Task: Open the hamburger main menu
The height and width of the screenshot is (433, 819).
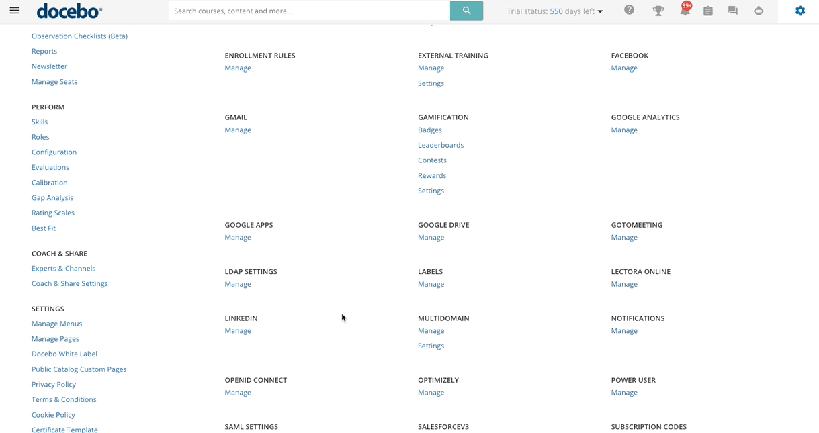Action: [x=15, y=11]
